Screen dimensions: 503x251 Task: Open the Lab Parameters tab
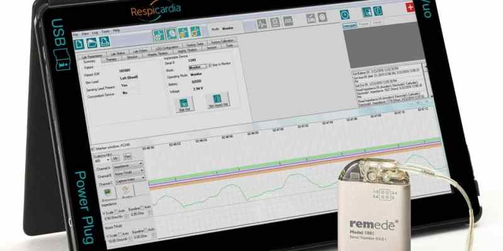click(x=92, y=56)
